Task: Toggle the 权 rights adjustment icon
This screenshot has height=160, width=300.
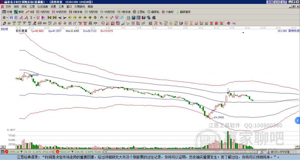Action: 38,18
